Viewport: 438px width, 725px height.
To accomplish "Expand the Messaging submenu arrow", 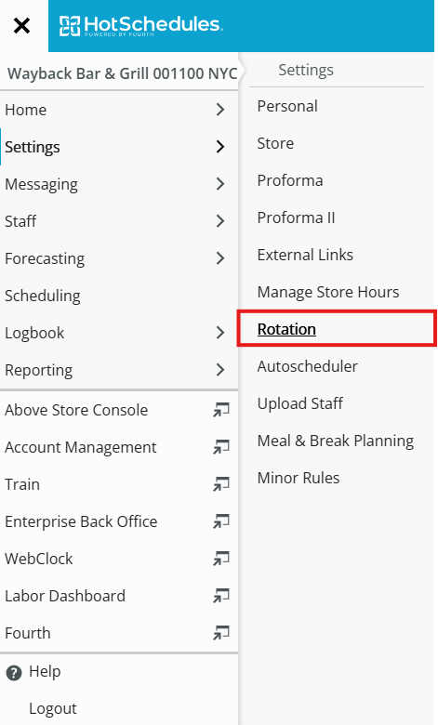I will [x=220, y=184].
